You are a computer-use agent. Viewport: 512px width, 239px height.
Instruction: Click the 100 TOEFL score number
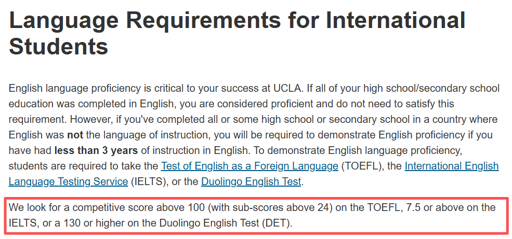(197, 208)
